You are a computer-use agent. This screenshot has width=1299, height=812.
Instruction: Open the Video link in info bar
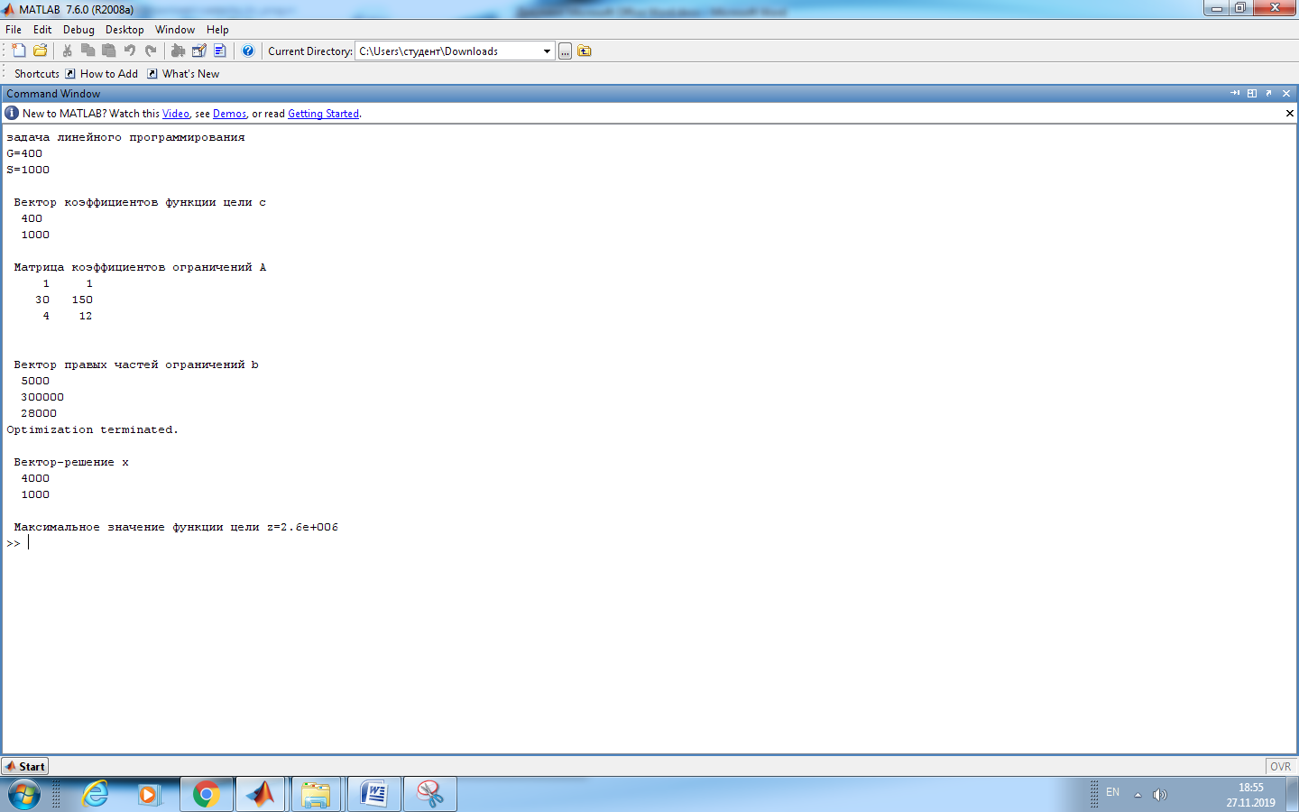click(176, 114)
